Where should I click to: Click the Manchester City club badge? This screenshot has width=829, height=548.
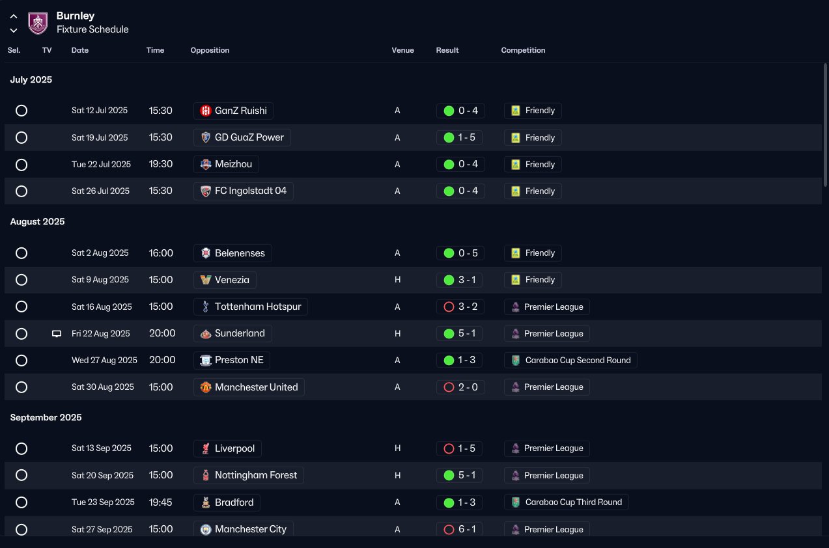pos(206,529)
